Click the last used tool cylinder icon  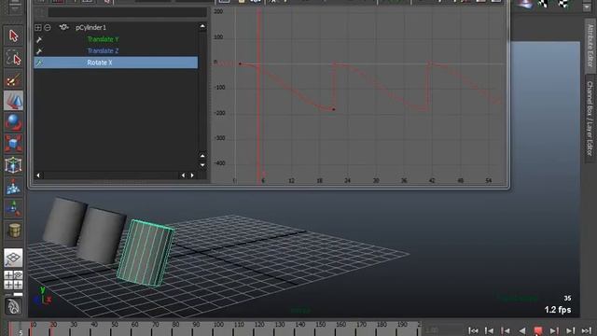tap(14, 231)
